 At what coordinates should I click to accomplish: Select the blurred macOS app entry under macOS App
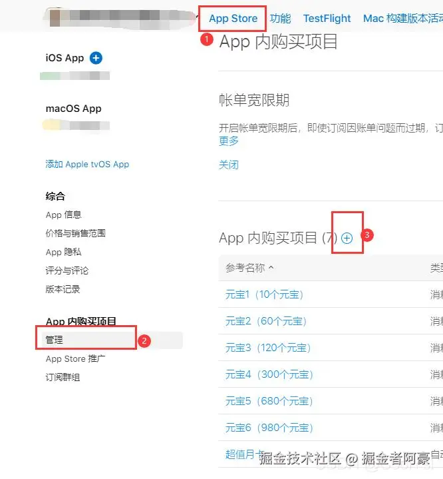click(x=76, y=125)
